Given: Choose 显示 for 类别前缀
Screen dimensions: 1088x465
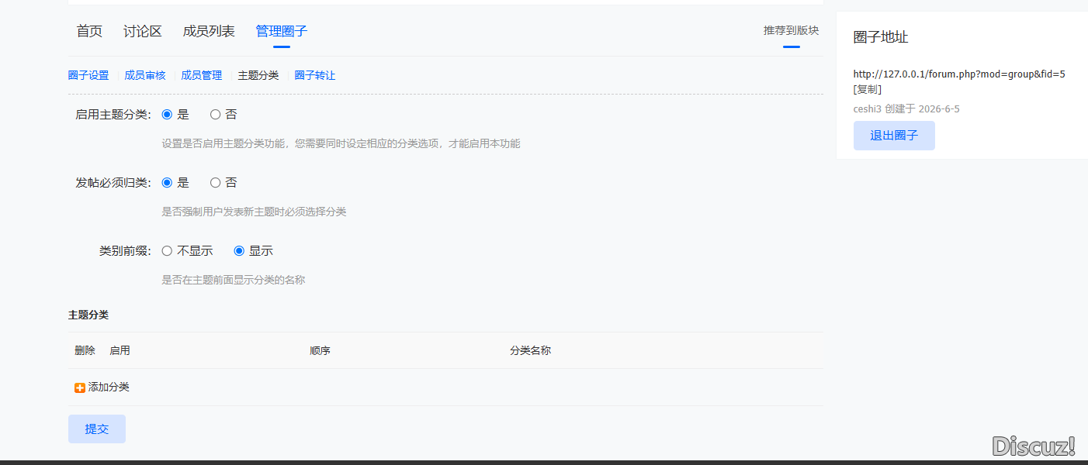Looking at the screenshot, I should 239,251.
